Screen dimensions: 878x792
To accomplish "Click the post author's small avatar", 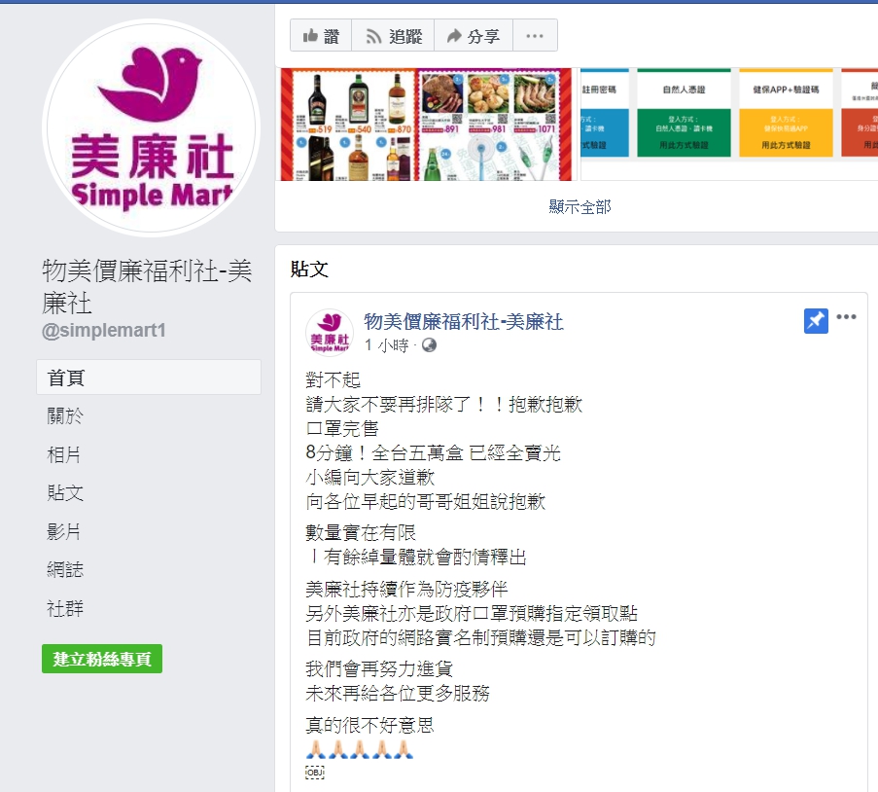I will 330,333.
